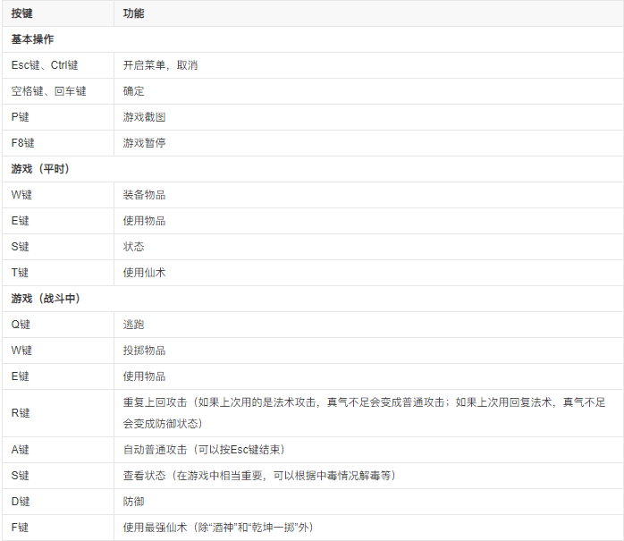
Task: Click the "游戏（战斗中）" section heading
Action: coord(46,299)
